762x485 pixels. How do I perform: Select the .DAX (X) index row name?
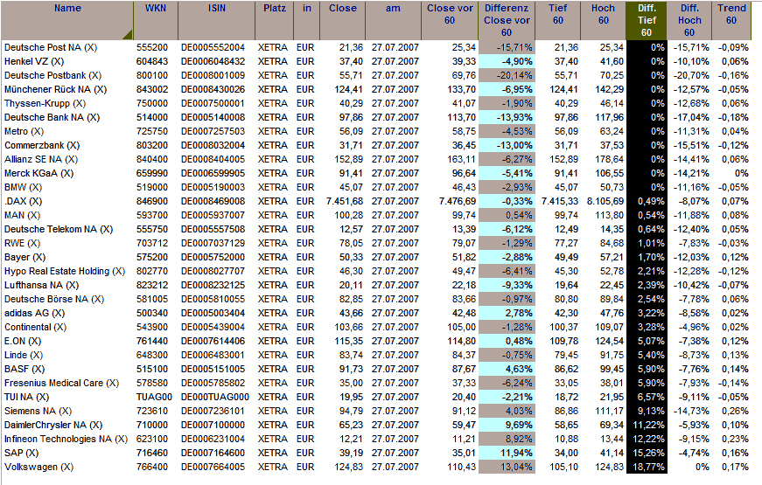(23, 202)
